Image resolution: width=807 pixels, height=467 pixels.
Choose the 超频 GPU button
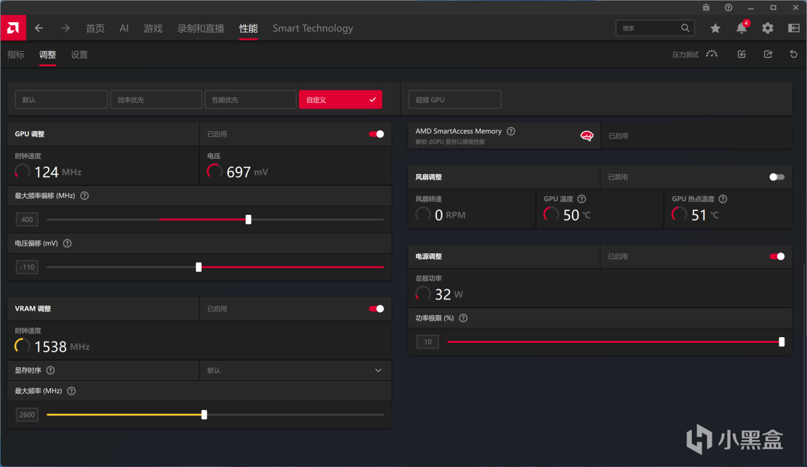click(455, 100)
